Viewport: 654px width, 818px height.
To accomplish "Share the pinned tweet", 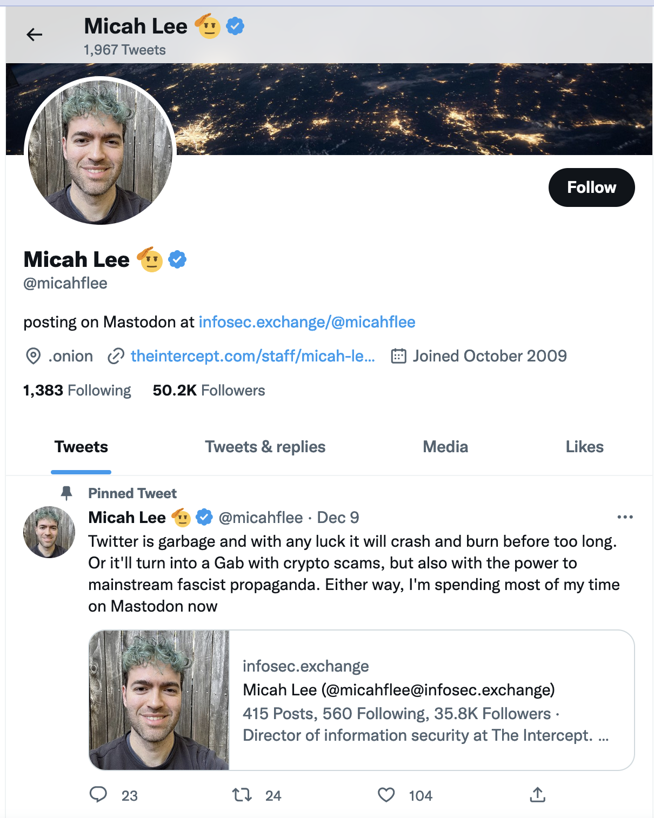I will point(537,795).
